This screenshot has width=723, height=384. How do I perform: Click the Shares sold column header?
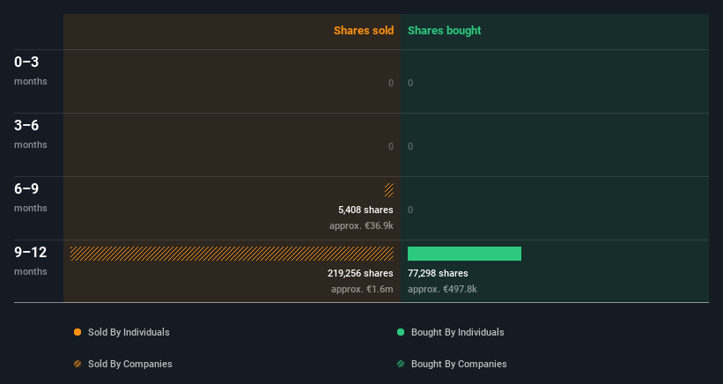pos(364,31)
